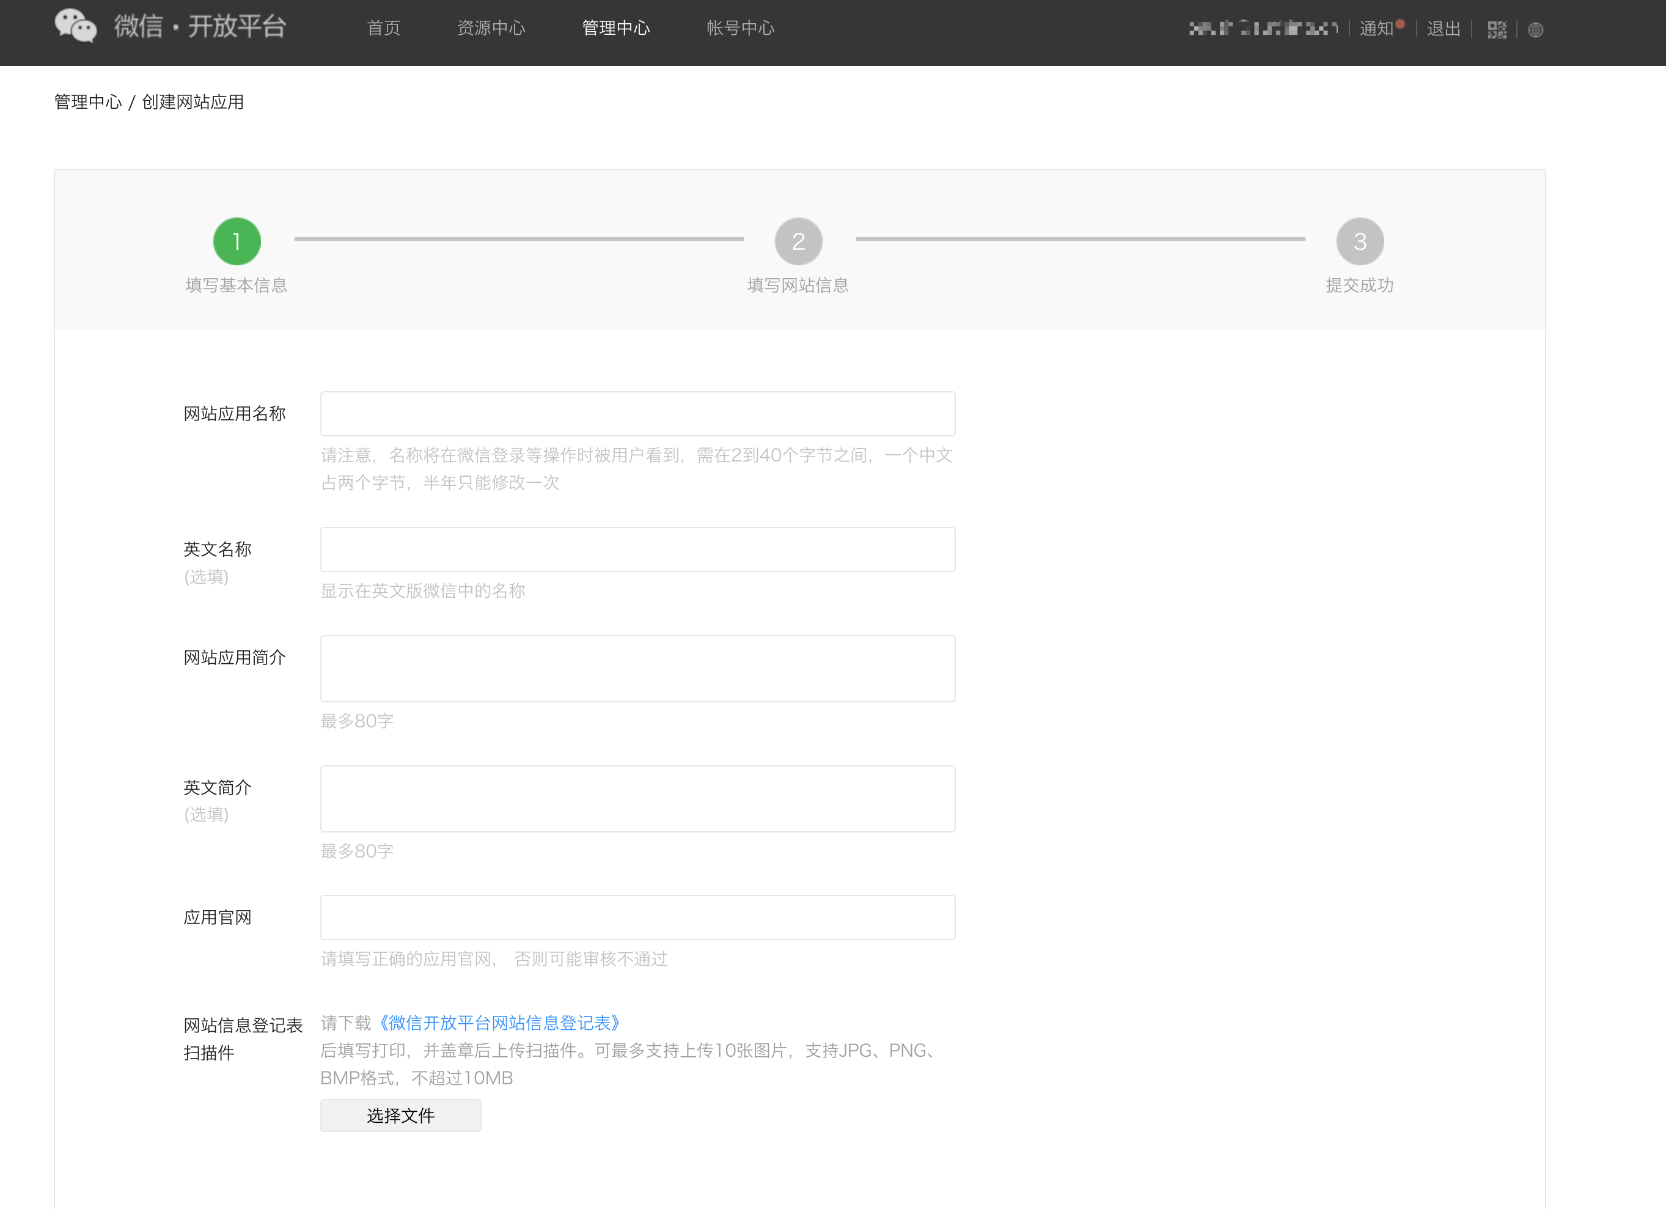
Task: Click the globe language icon
Action: (x=1535, y=29)
